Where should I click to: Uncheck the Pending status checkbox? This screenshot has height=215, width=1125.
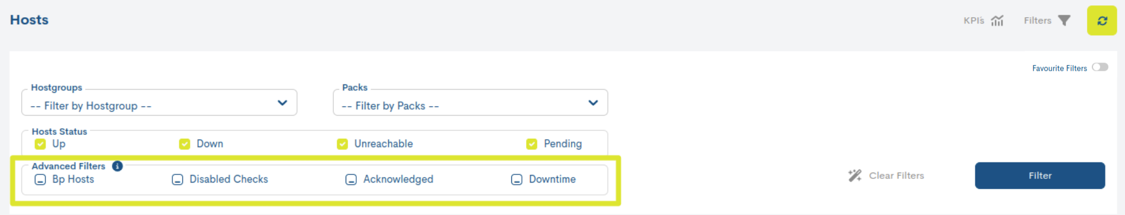pyautogui.click(x=531, y=144)
